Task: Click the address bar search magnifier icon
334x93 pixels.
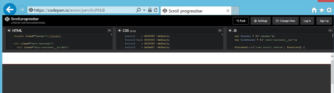Action: 138,10
